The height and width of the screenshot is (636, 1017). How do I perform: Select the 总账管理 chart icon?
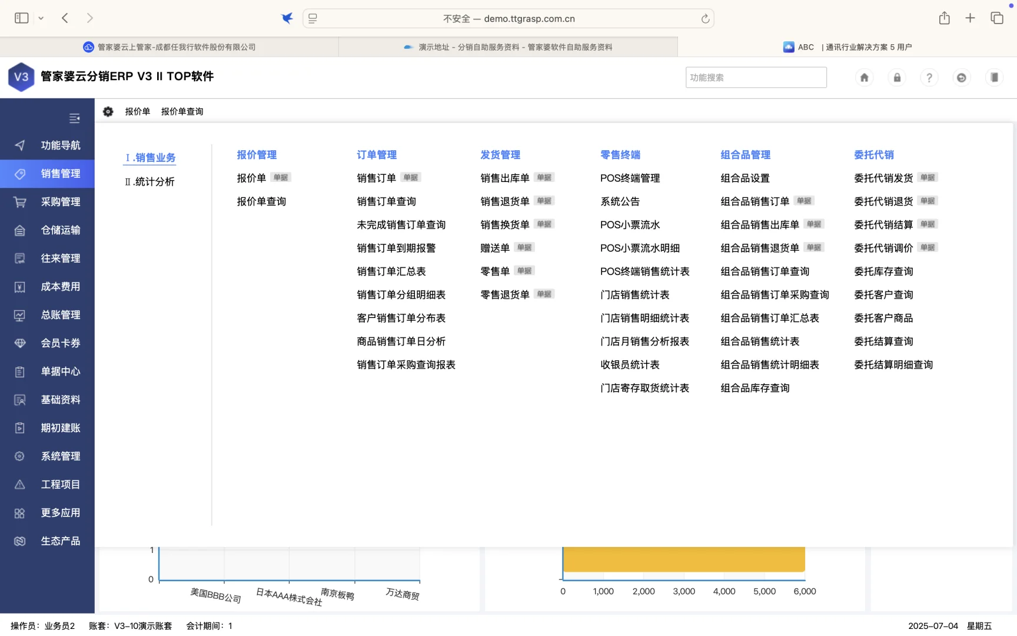[19, 314]
